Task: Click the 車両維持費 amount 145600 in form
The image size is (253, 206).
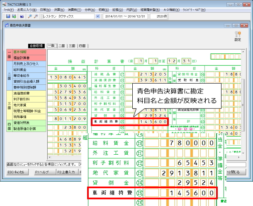Action: click(146, 122)
